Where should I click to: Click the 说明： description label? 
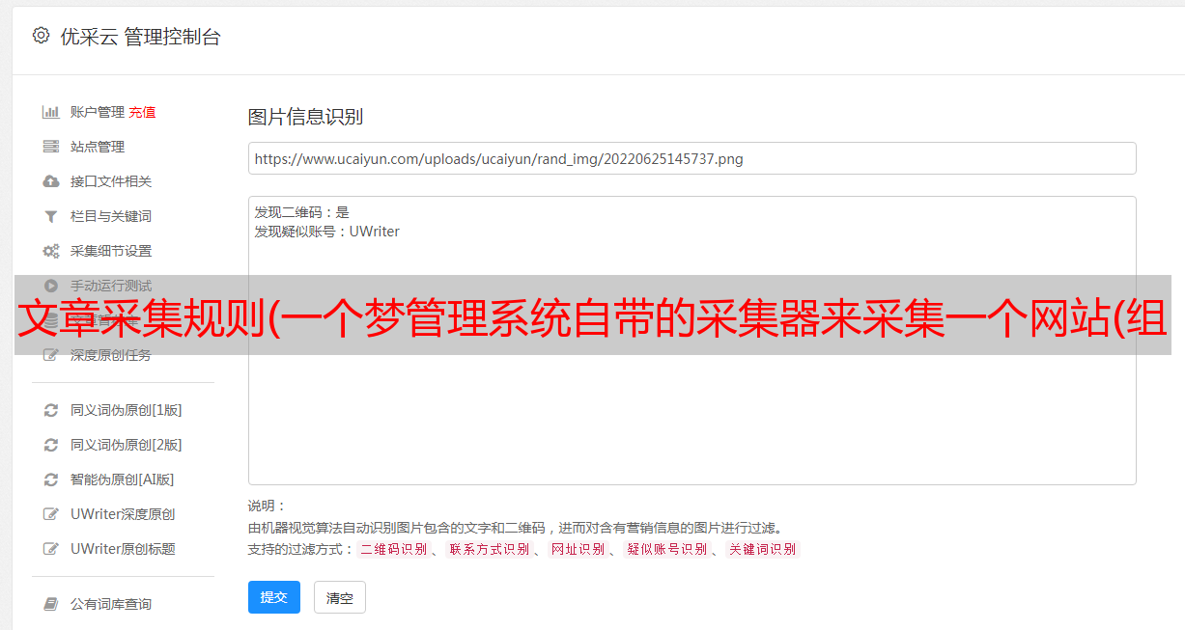coord(268,506)
